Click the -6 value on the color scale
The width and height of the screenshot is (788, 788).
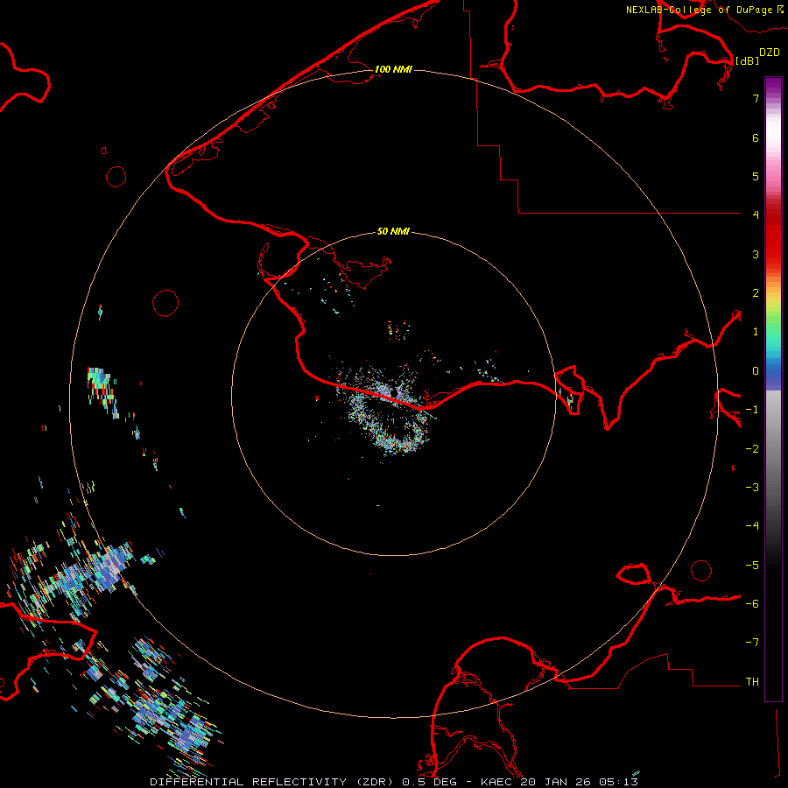[752, 604]
